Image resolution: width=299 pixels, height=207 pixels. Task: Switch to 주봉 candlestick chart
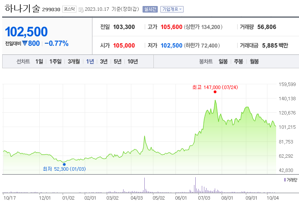click(239, 61)
